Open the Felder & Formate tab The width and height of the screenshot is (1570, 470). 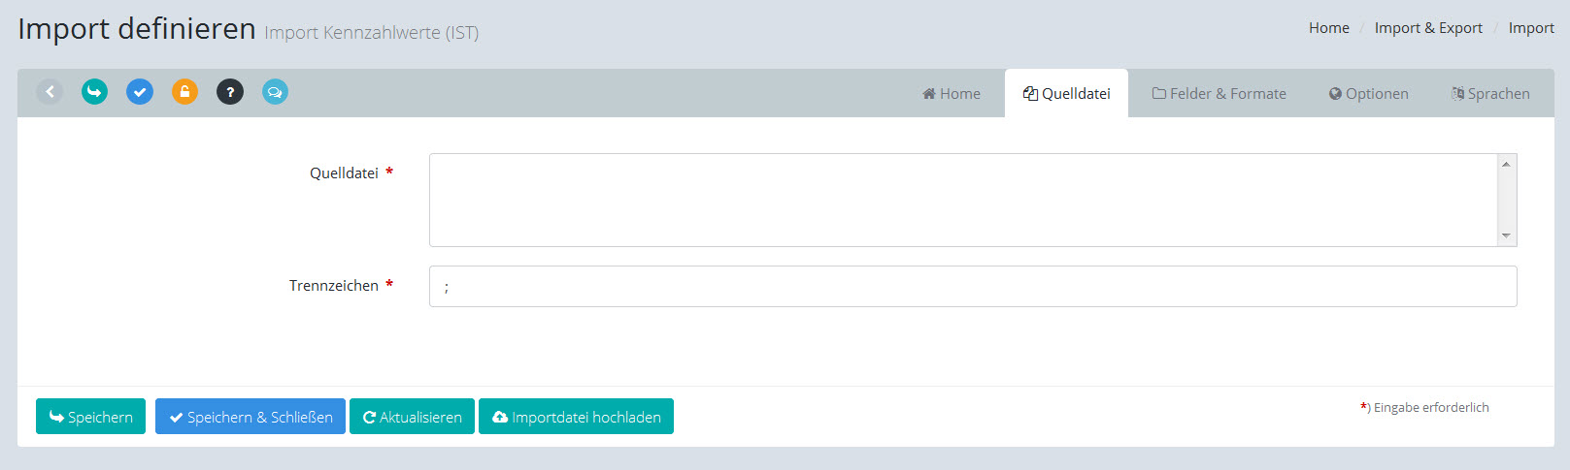[1219, 94]
